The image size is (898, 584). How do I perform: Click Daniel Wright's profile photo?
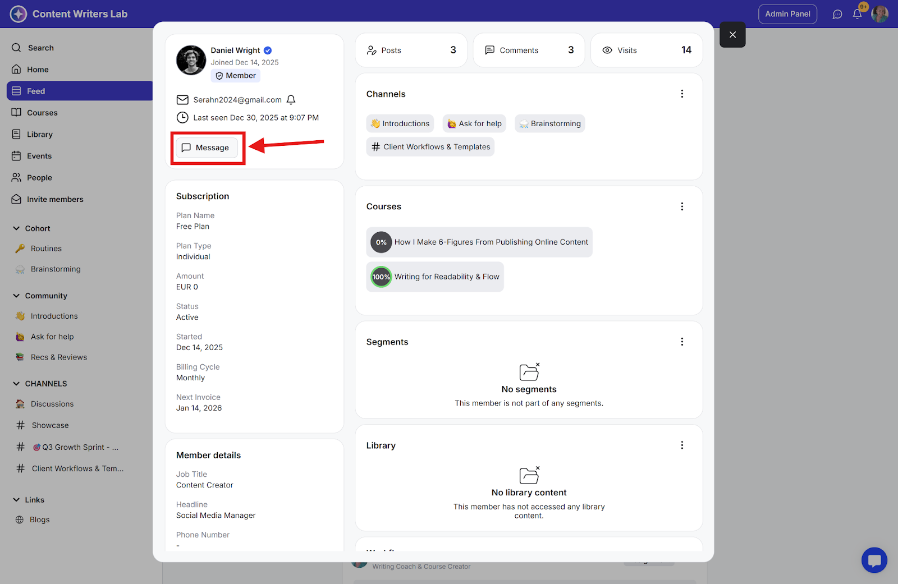[x=191, y=60]
